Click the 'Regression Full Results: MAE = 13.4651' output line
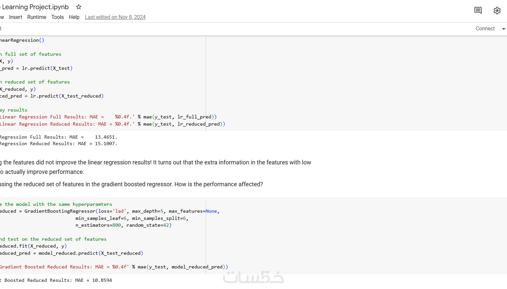 tap(58, 137)
